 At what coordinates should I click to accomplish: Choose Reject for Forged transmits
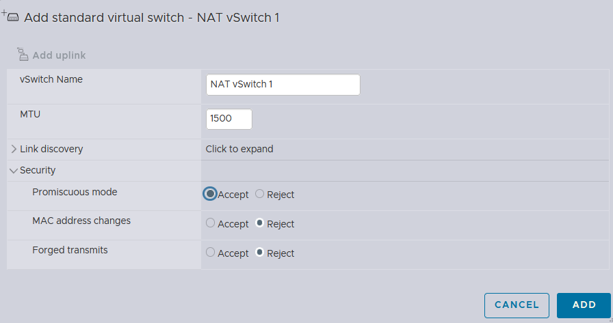pyautogui.click(x=259, y=253)
